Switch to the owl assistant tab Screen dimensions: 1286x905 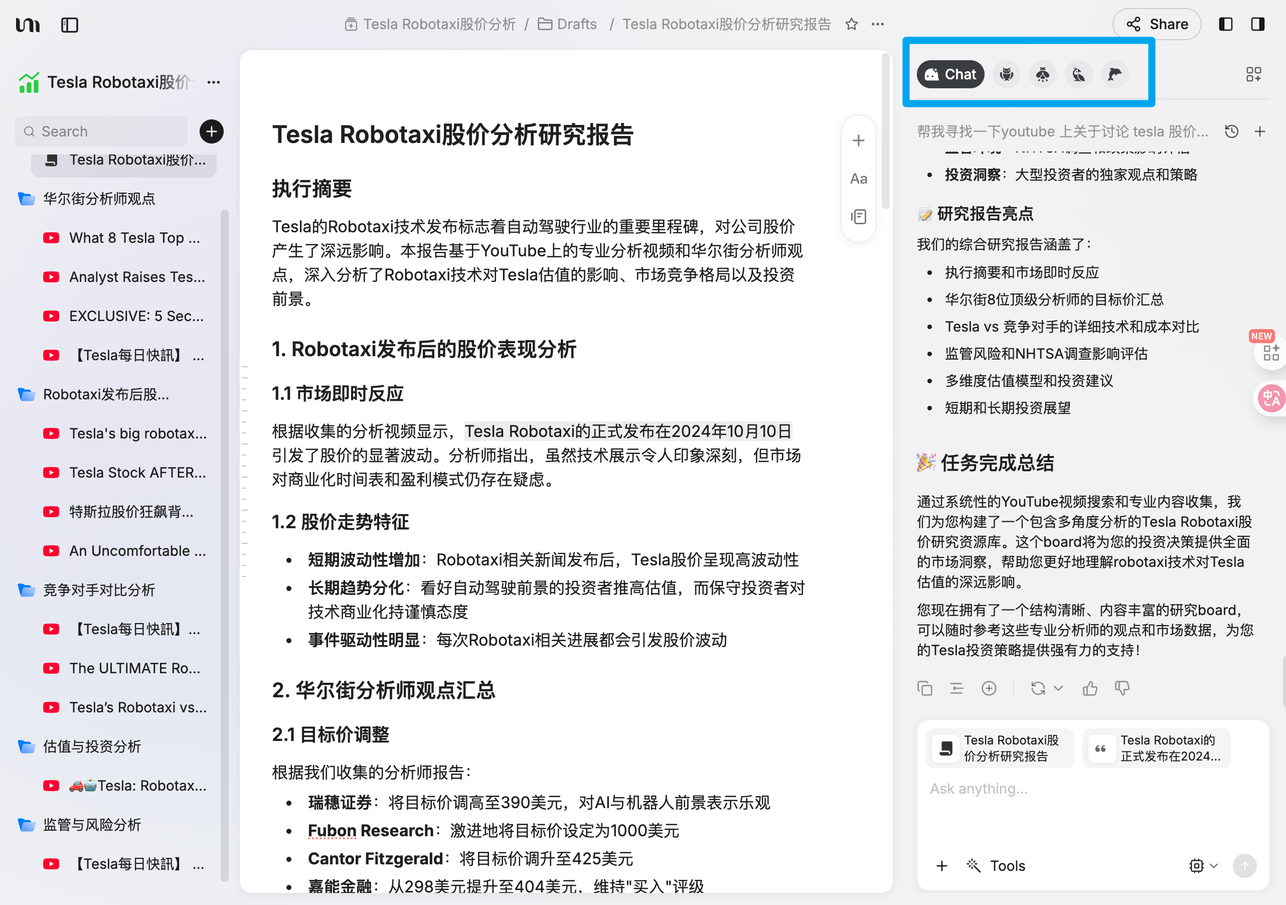point(1007,74)
